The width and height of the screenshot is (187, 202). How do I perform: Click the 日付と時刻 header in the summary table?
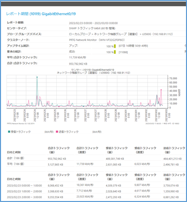pyautogui.click(x=14, y=152)
